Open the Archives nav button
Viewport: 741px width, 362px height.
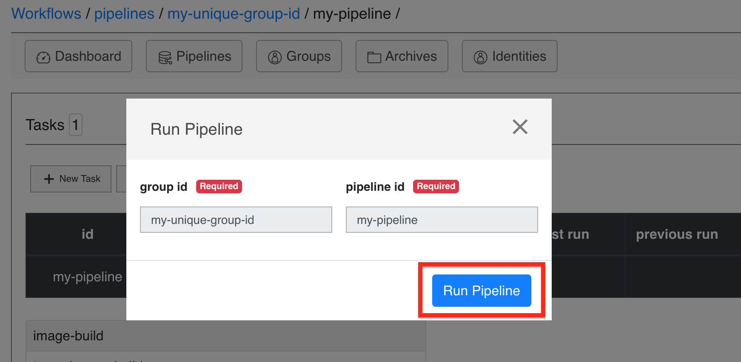(402, 56)
